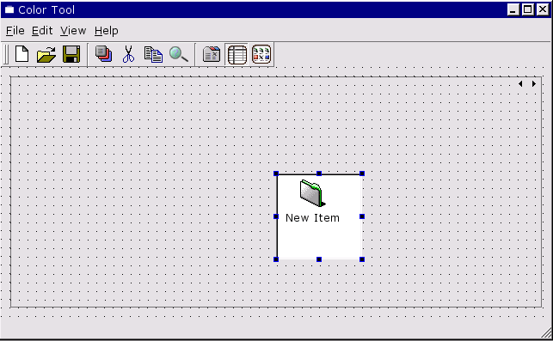
Task: Click the right arrow tab scroller
Action: pos(534,84)
